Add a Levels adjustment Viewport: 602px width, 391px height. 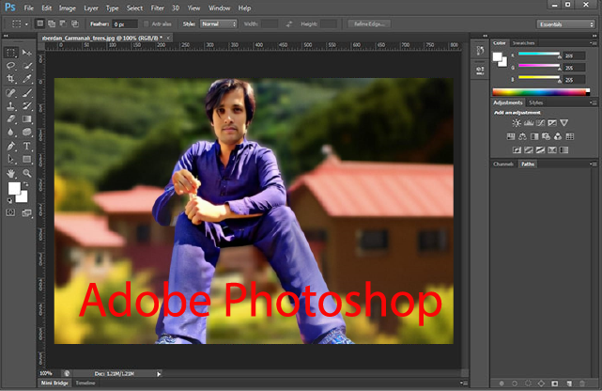pyautogui.click(x=529, y=123)
